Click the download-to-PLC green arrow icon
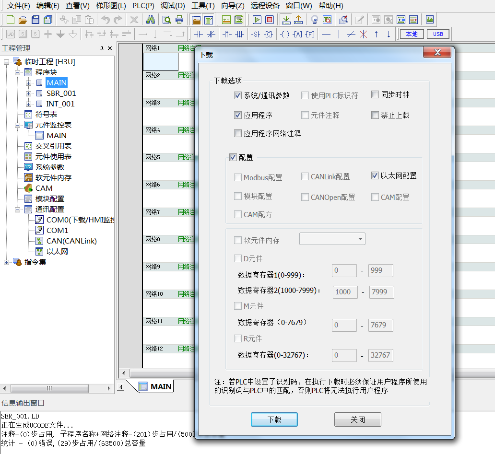 [x=286, y=20]
